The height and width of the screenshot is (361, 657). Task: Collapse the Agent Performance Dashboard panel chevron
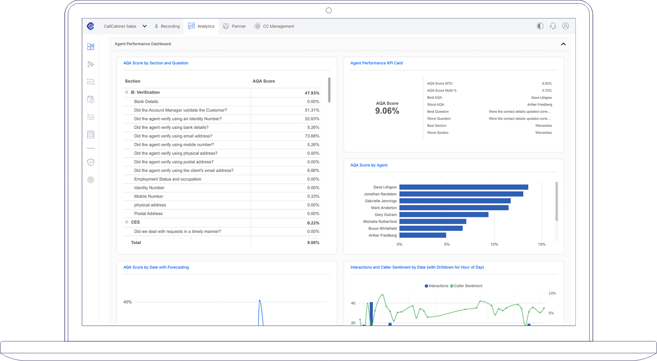(564, 44)
